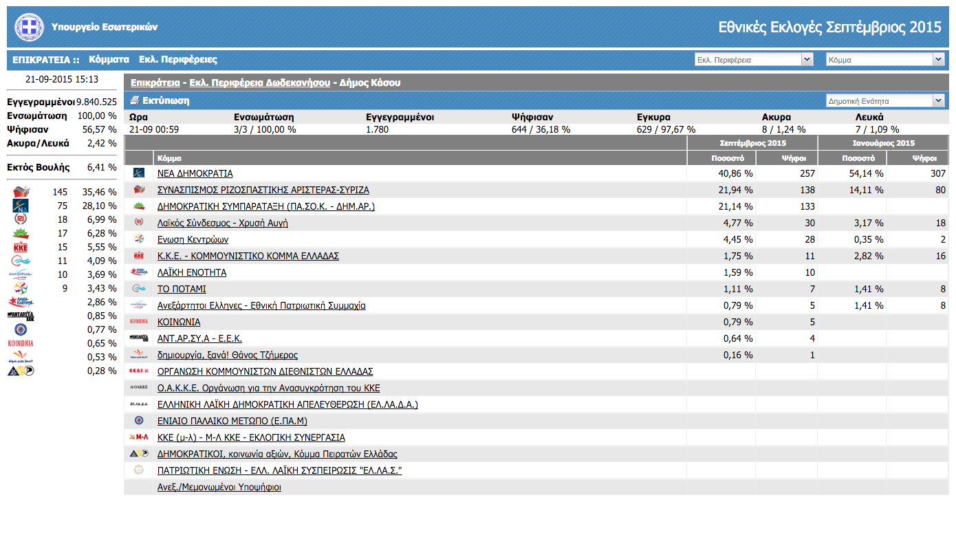Open the ΚΚΕ (μ-λ) - Μ-Λ ΚΚΕ link
The width and height of the screenshot is (956, 546).
[251, 437]
